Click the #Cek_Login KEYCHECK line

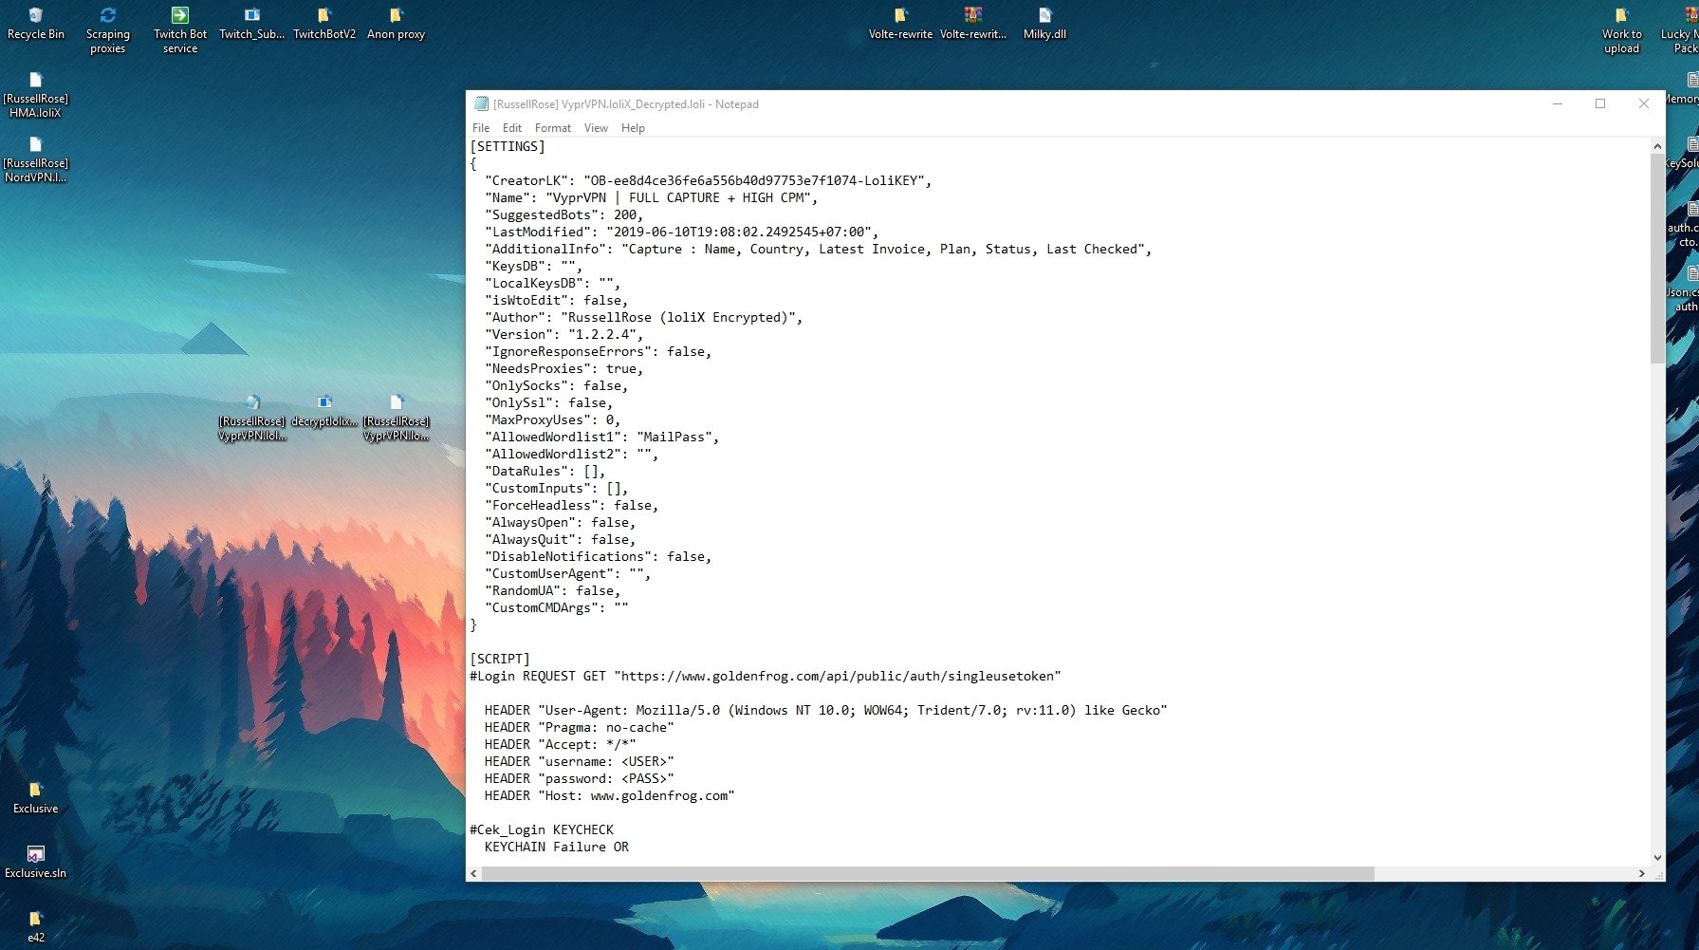point(542,829)
